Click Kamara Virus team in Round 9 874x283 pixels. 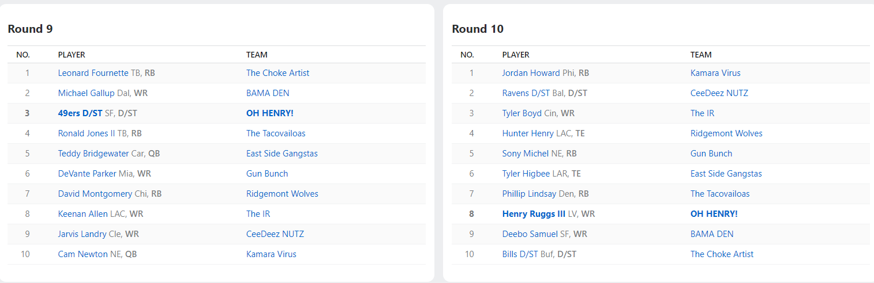point(271,254)
